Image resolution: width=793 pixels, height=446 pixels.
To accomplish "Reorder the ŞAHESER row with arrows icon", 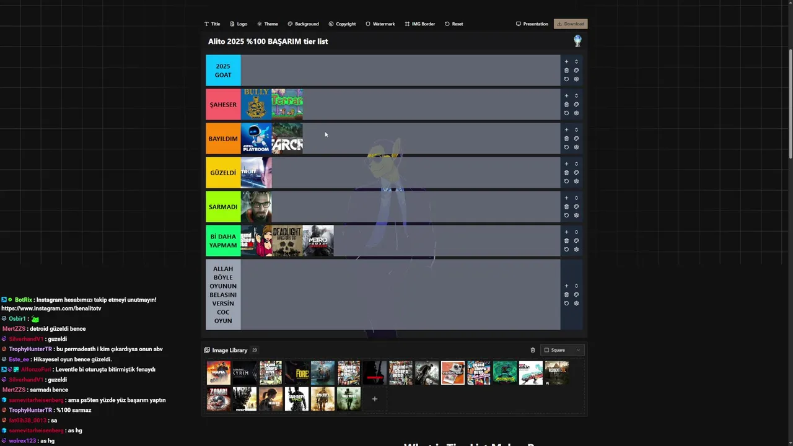I will tap(576, 95).
